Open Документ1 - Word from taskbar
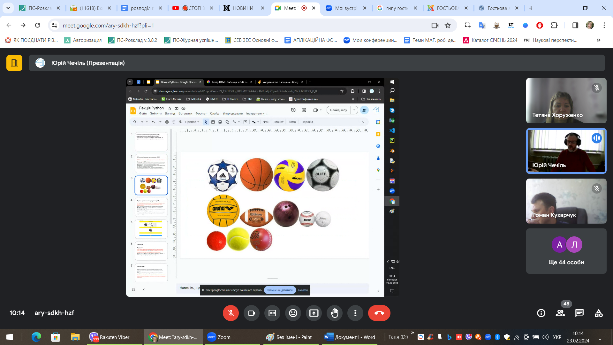The height and width of the screenshot is (345, 613). pyautogui.click(x=350, y=337)
